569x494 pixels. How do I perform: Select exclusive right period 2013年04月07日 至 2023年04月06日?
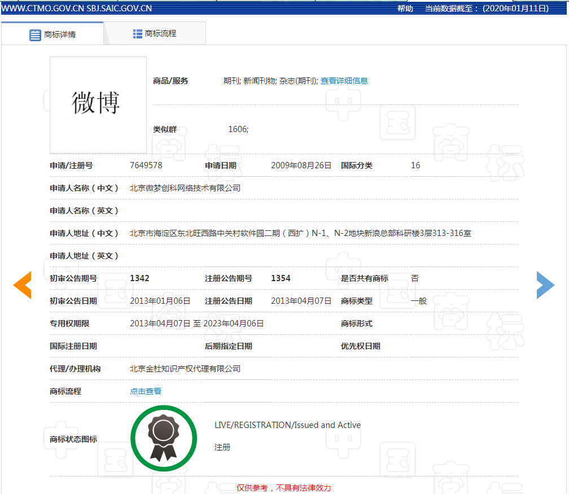pyautogui.click(x=196, y=323)
